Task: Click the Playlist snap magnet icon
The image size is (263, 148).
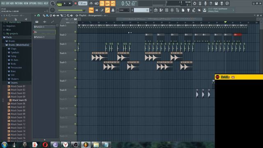Action: [x=38, y=16]
